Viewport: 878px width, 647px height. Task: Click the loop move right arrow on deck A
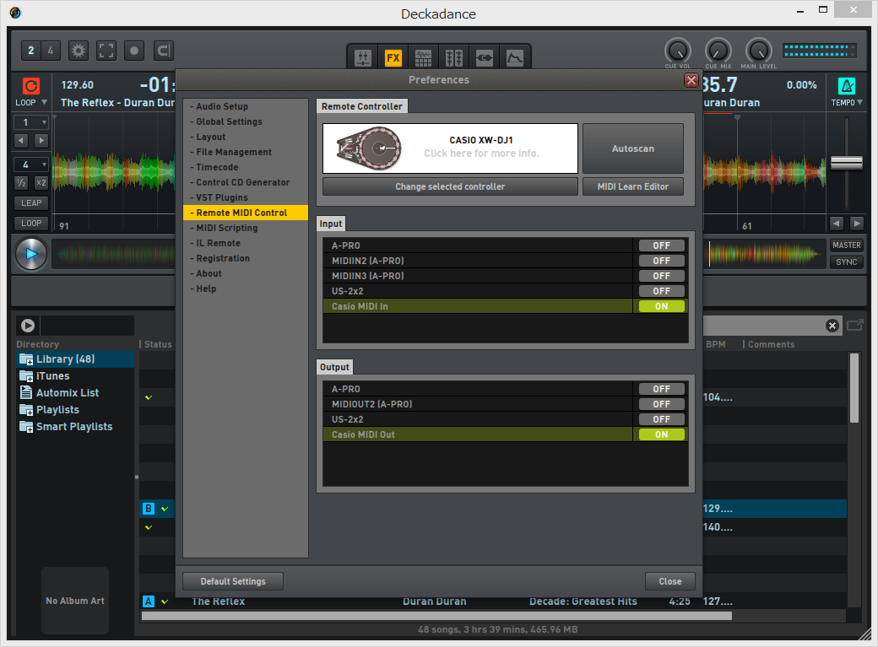point(41,141)
